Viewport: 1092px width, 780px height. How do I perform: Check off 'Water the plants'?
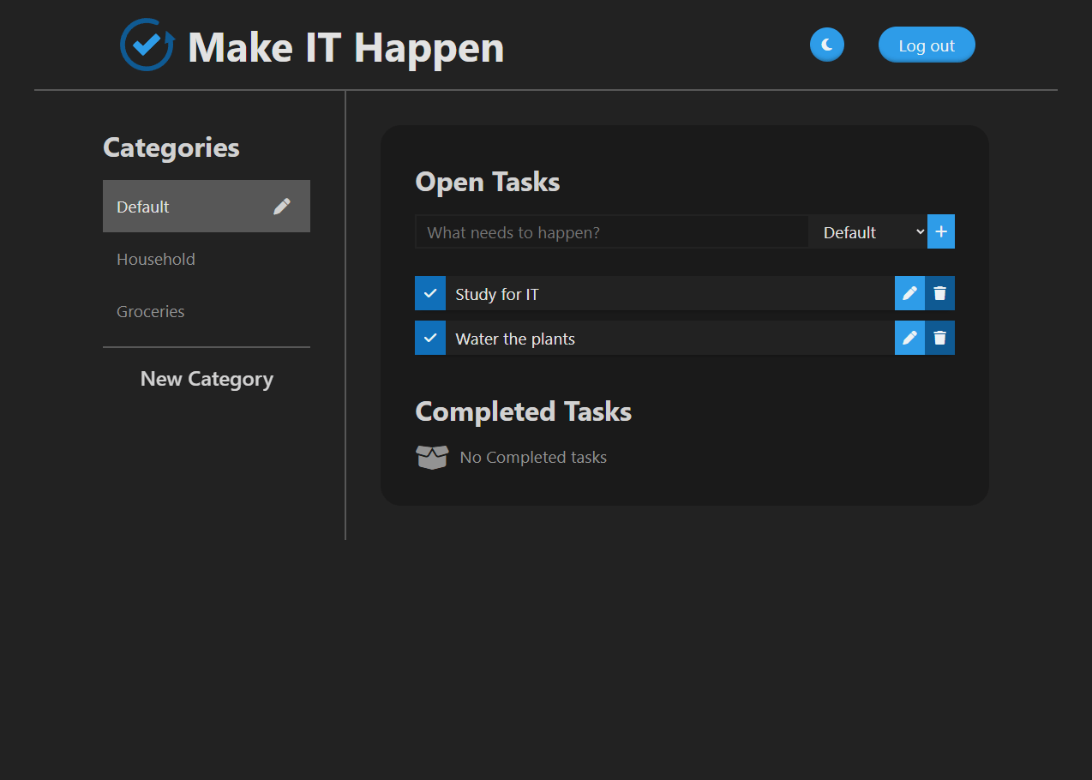coord(429,337)
